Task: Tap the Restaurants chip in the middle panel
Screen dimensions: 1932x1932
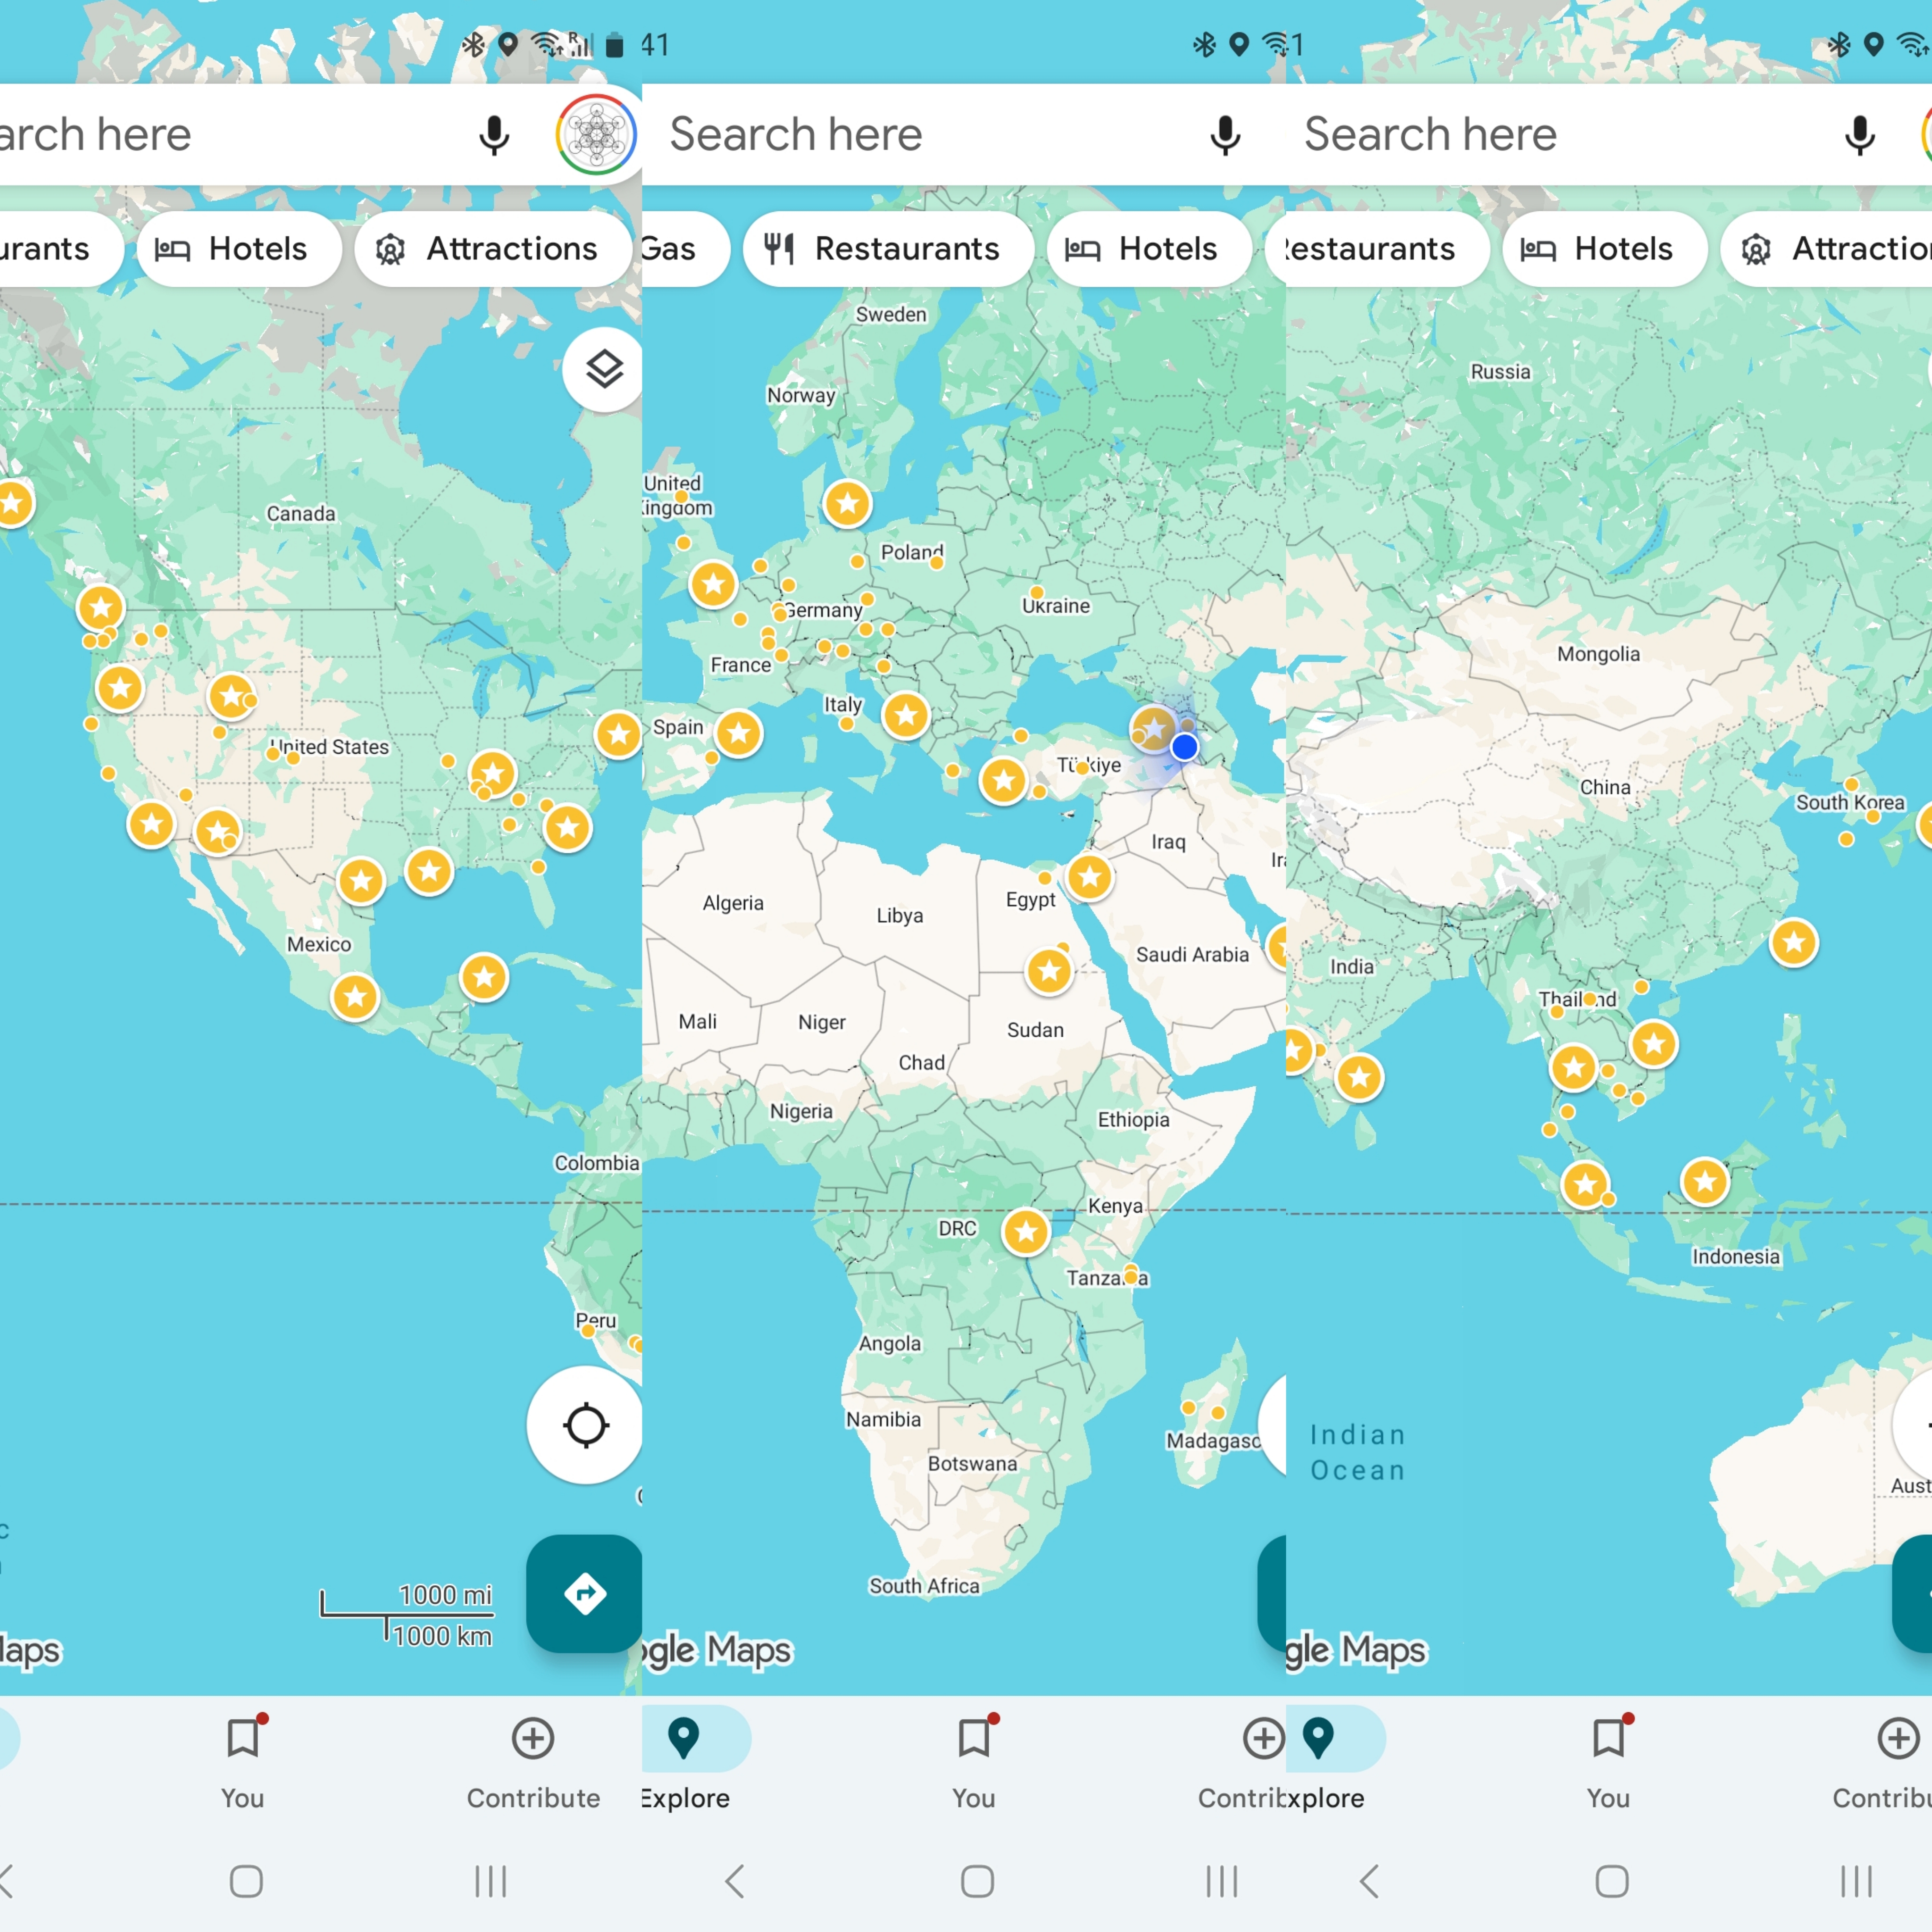Action: click(x=888, y=249)
